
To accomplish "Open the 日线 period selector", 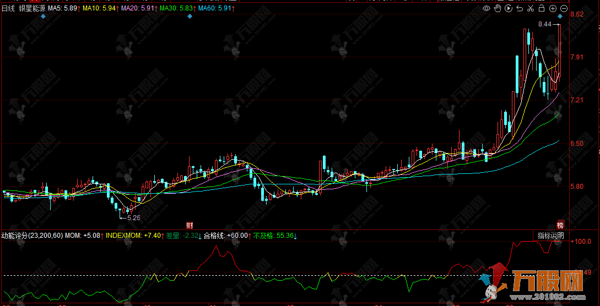I will pyautogui.click(x=9, y=9).
